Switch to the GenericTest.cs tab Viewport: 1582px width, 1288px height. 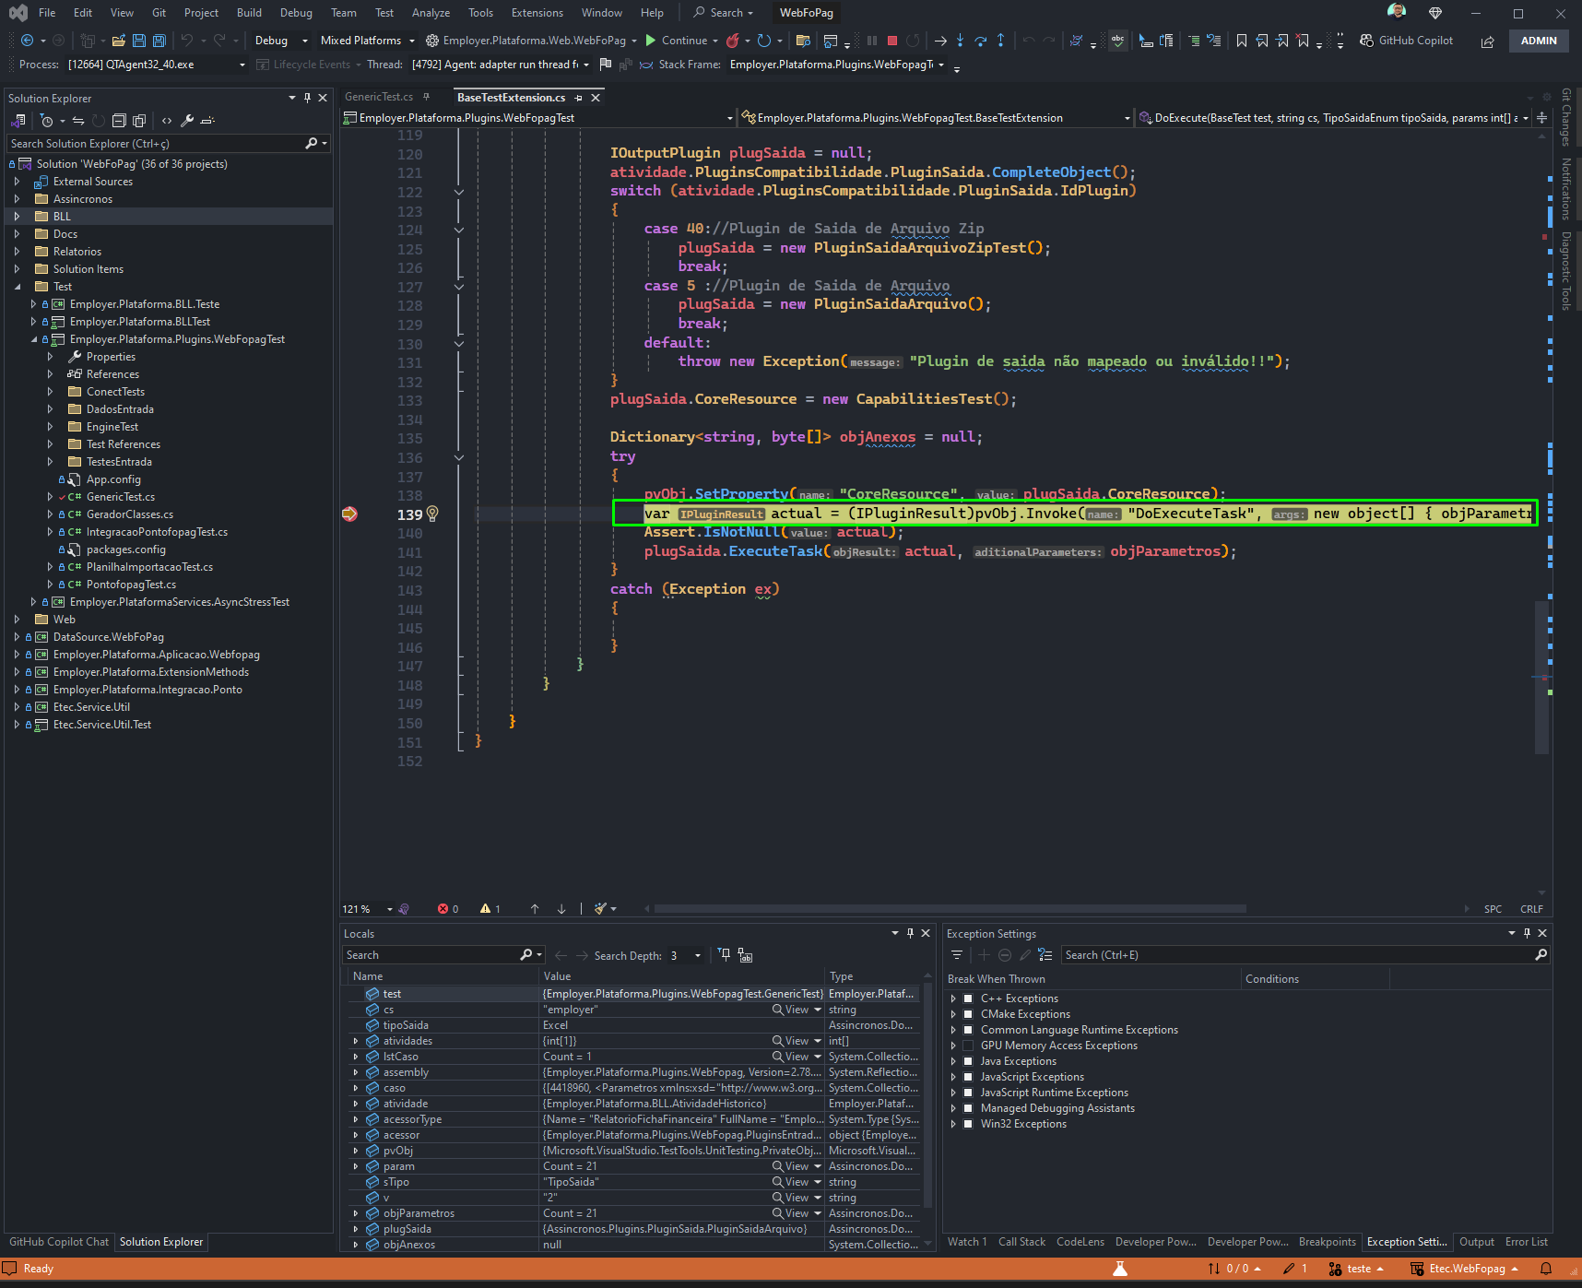tap(379, 97)
